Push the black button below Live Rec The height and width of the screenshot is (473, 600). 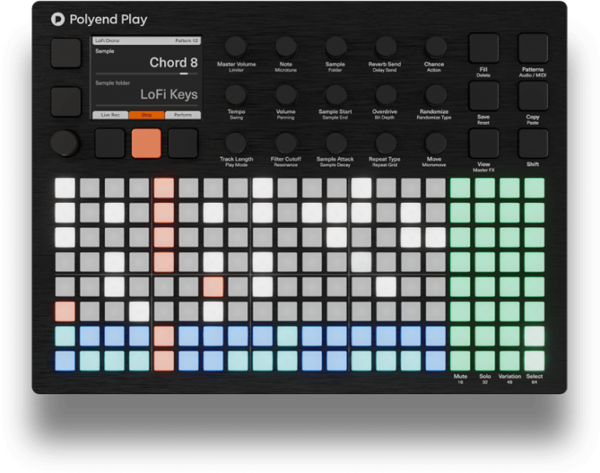point(110,144)
